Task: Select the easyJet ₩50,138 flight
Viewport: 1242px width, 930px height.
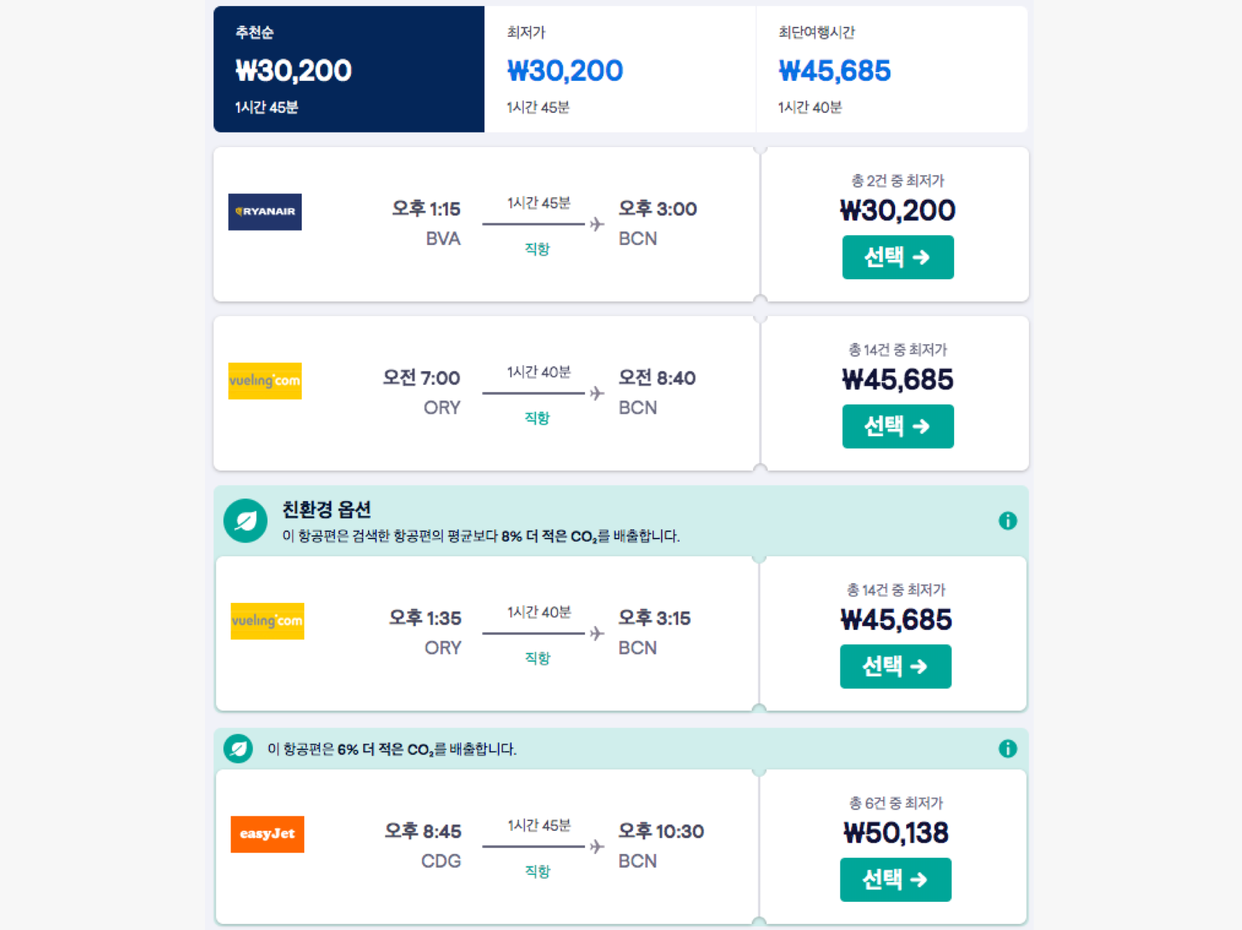Action: click(895, 879)
